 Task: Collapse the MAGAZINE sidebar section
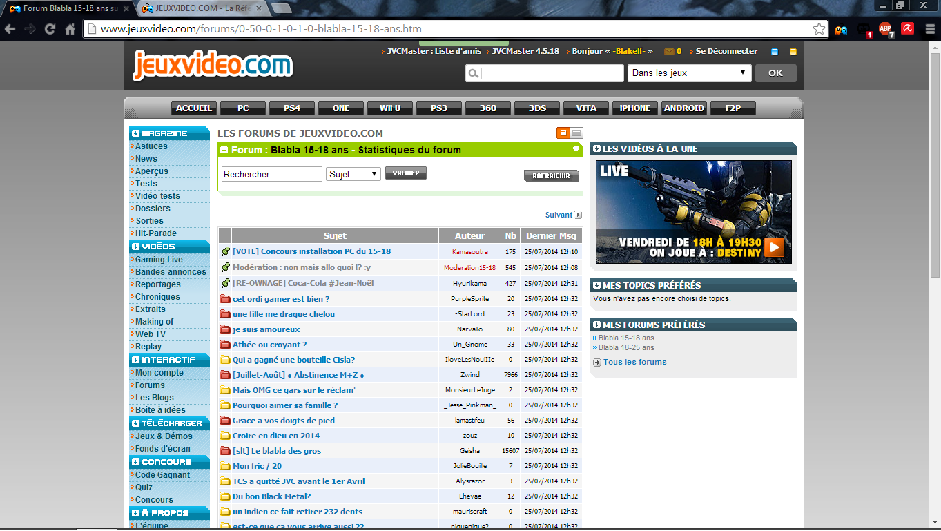click(x=135, y=133)
